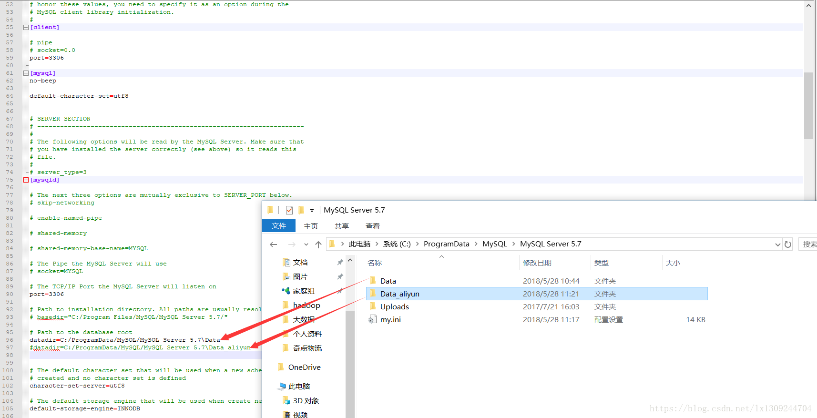Click the commented #datadir Data_aliyun line
817x418 pixels.
140,347
